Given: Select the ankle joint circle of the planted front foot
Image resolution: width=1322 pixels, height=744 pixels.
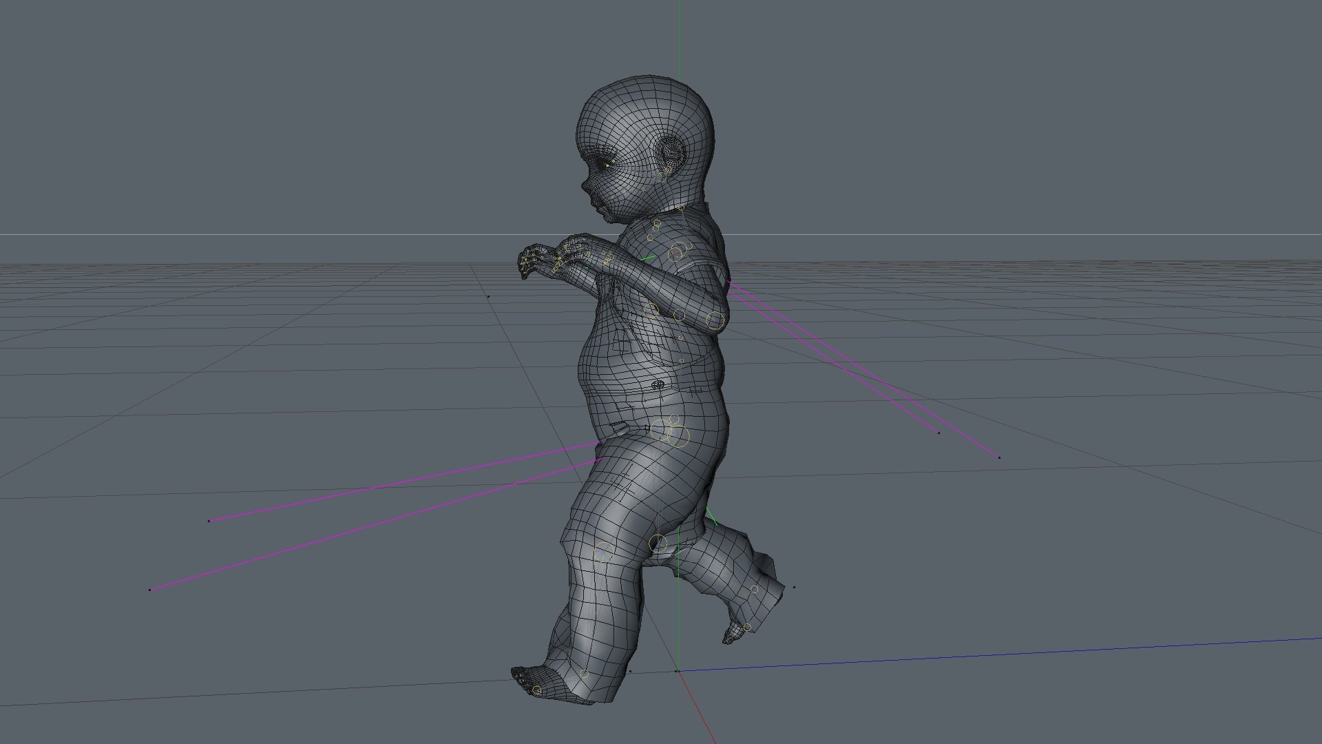Looking at the screenshot, I should pyautogui.click(x=584, y=674).
